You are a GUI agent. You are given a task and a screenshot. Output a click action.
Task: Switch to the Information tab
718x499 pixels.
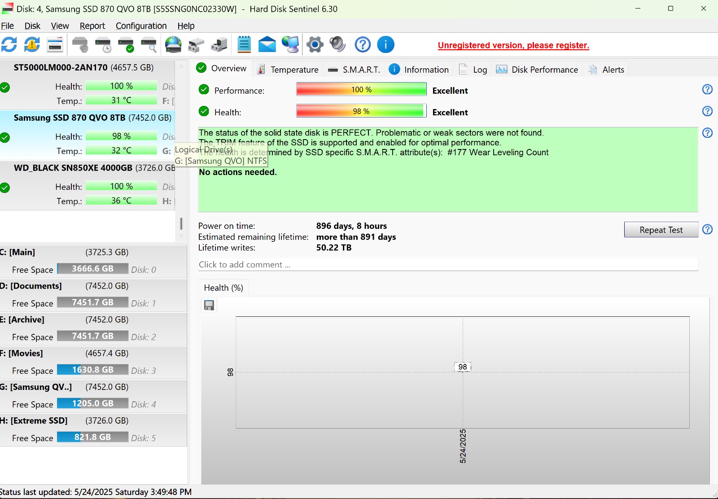click(419, 70)
